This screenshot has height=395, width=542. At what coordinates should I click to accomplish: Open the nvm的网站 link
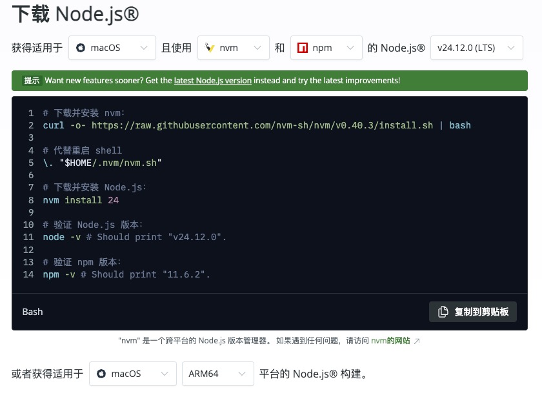pos(390,341)
